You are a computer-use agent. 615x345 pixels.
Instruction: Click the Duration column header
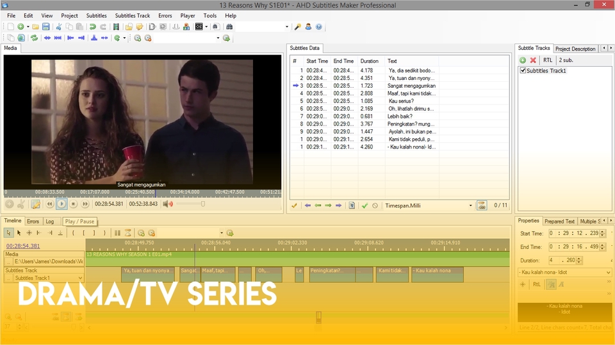coord(370,61)
